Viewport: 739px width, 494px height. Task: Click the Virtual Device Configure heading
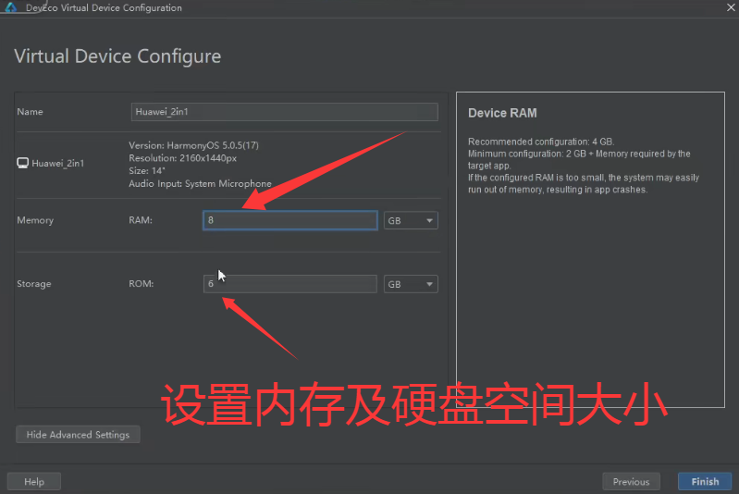117,56
